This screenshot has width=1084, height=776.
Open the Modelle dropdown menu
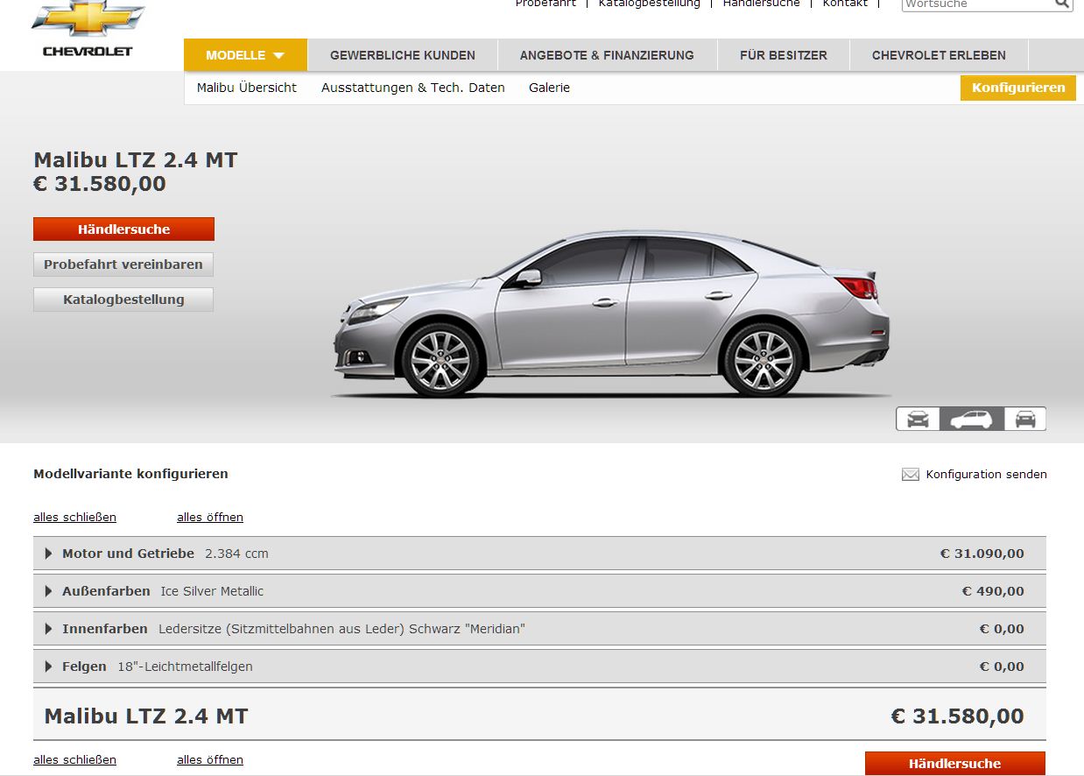tap(245, 55)
